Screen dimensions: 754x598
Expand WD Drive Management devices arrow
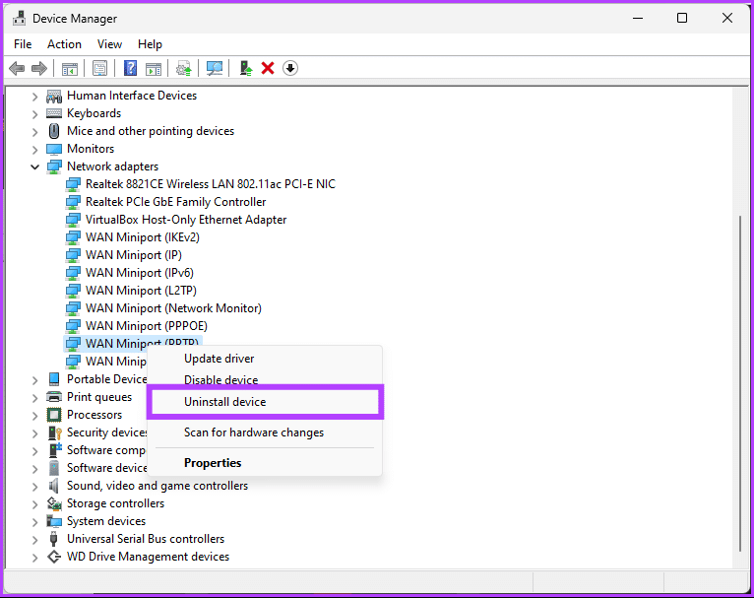tap(34, 558)
